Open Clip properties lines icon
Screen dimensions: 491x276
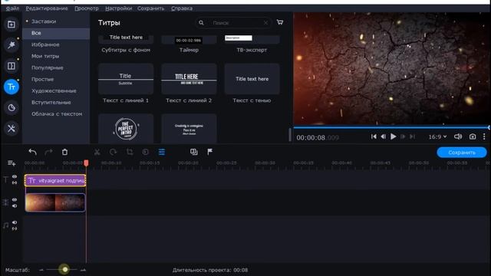point(162,152)
